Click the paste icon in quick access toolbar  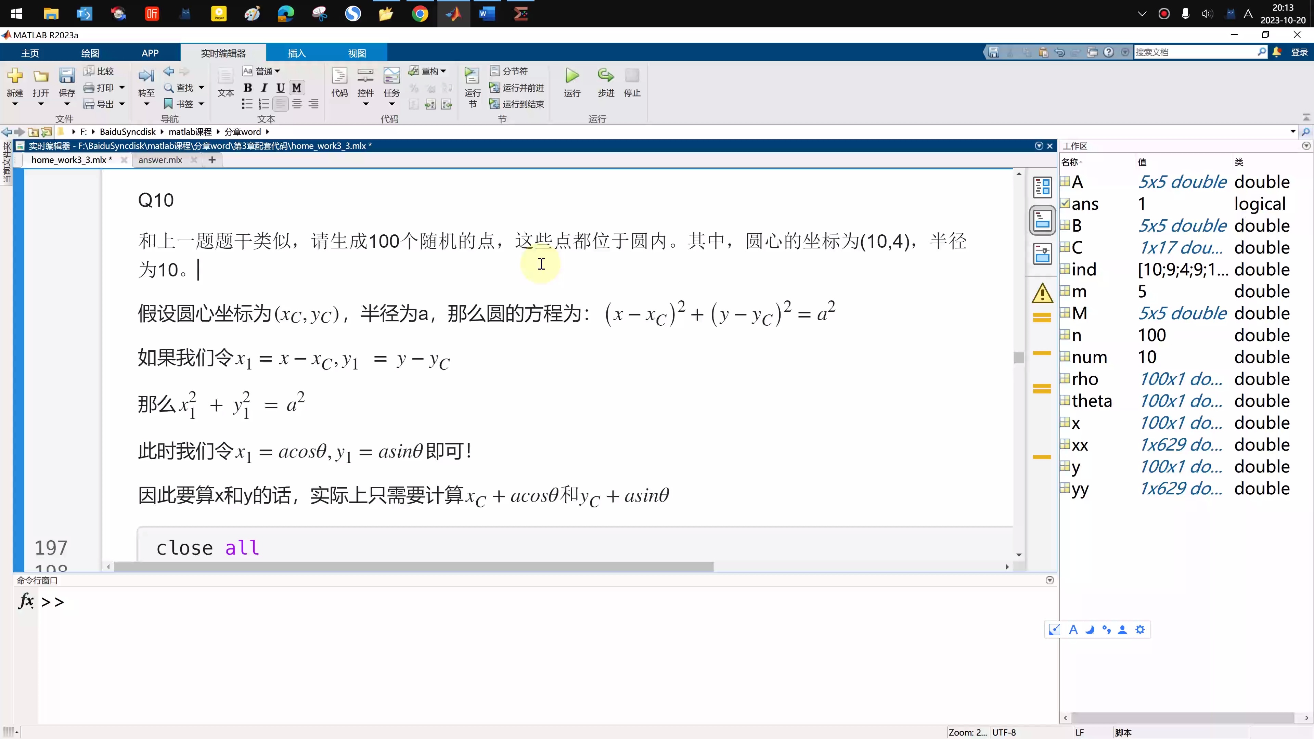point(1043,52)
